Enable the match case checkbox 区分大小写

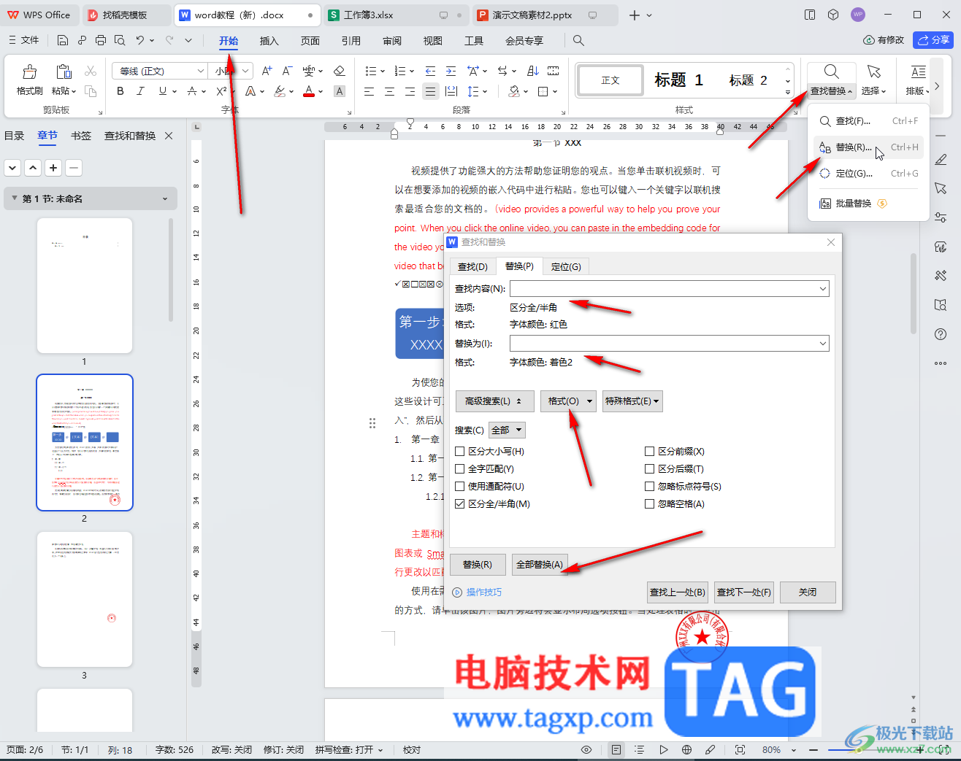459,452
